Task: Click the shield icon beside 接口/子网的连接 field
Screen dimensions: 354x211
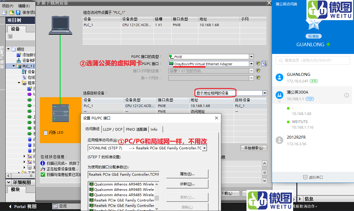Action: (258, 71)
